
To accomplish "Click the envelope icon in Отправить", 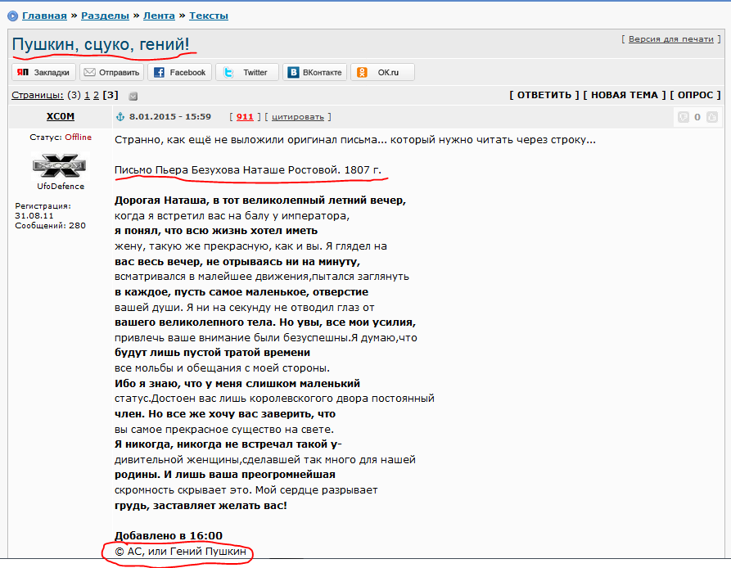I will (x=89, y=72).
